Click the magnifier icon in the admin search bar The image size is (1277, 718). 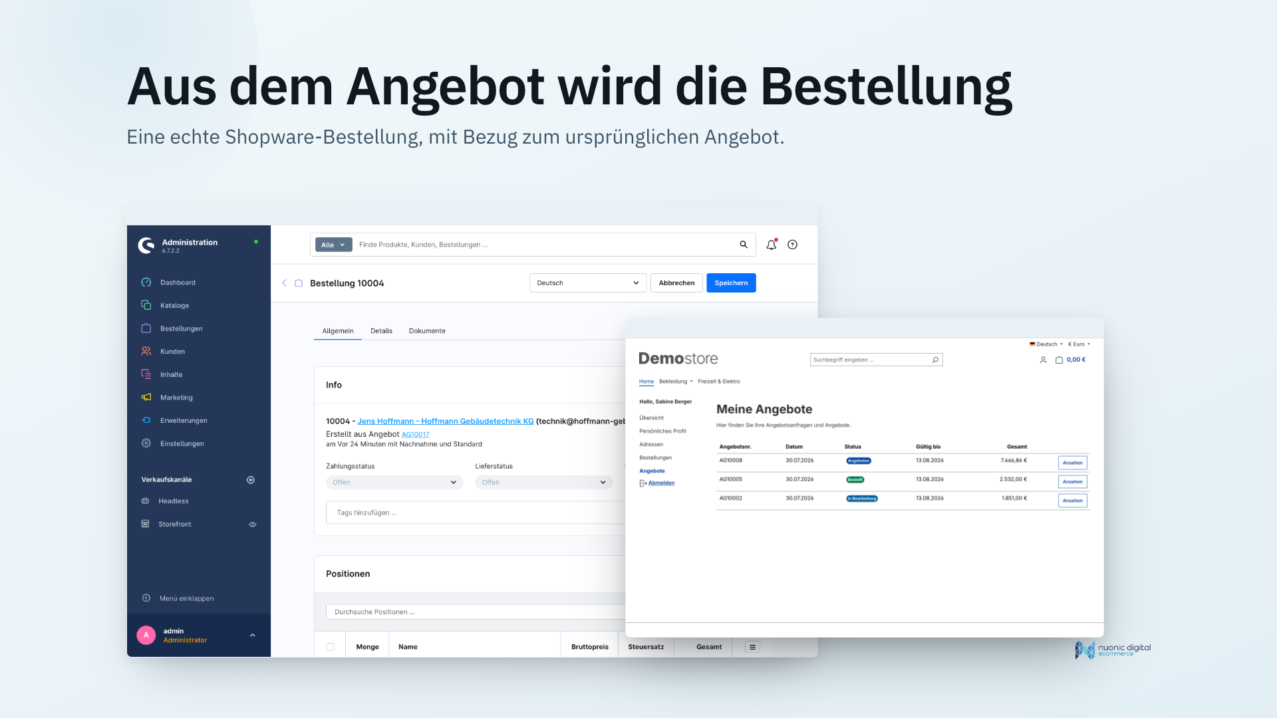(x=744, y=245)
